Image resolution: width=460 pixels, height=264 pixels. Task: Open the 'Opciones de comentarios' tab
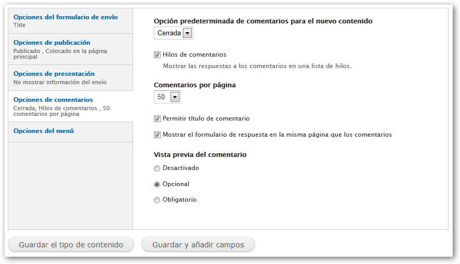pyautogui.click(x=53, y=100)
